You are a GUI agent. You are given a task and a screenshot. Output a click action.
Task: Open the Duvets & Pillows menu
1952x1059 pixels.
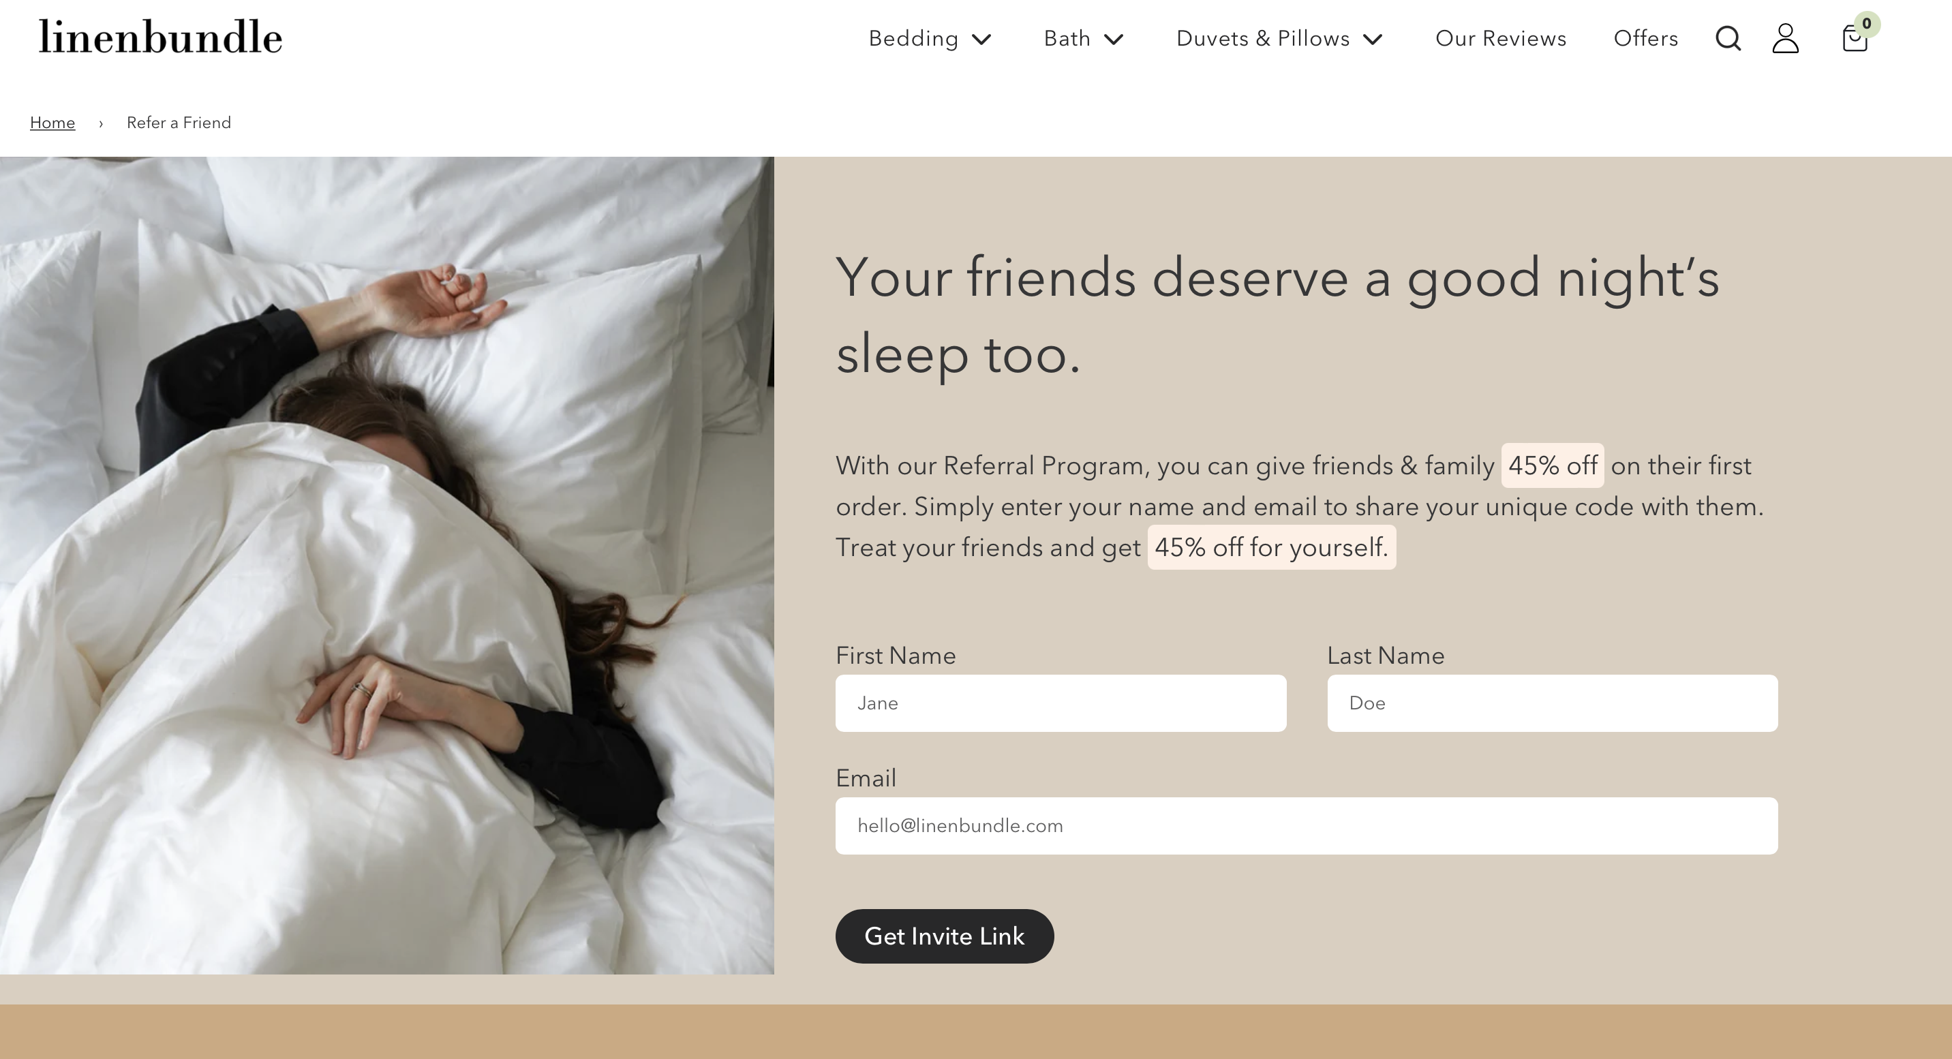coord(1262,39)
